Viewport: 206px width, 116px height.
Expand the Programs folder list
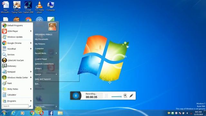(17, 101)
